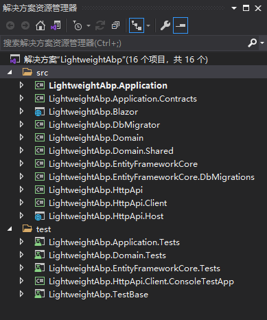267x320 pixels.
Task: Toggle Sync with active document button
Action: [137, 25]
